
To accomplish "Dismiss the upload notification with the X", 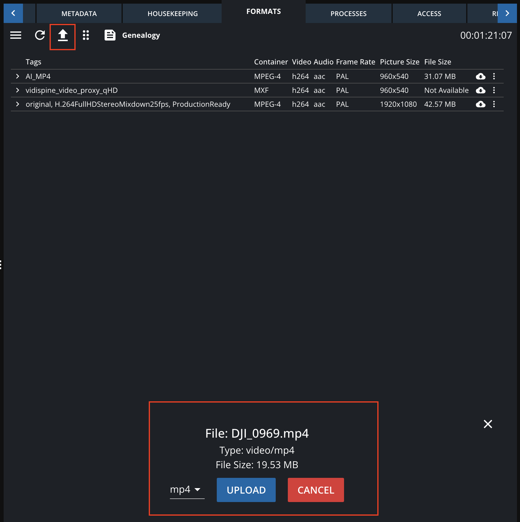I will coord(488,424).
